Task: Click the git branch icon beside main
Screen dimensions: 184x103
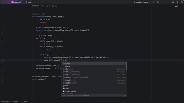Action: pos(26,2)
